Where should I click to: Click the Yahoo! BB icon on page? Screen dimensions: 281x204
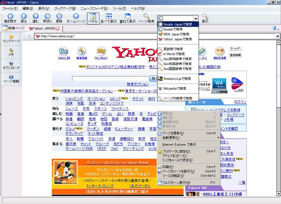[64, 51]
